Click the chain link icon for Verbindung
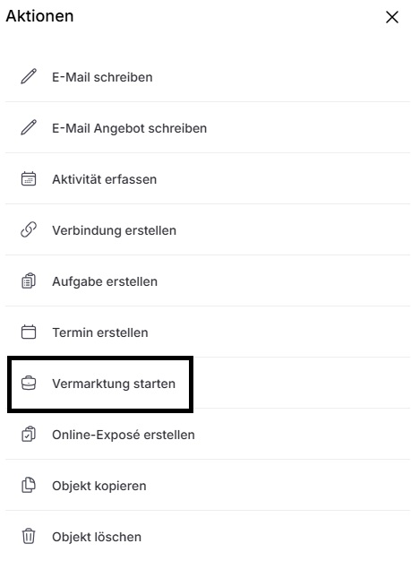The height and width of the screenshot is (561, 411). (29, 229)
